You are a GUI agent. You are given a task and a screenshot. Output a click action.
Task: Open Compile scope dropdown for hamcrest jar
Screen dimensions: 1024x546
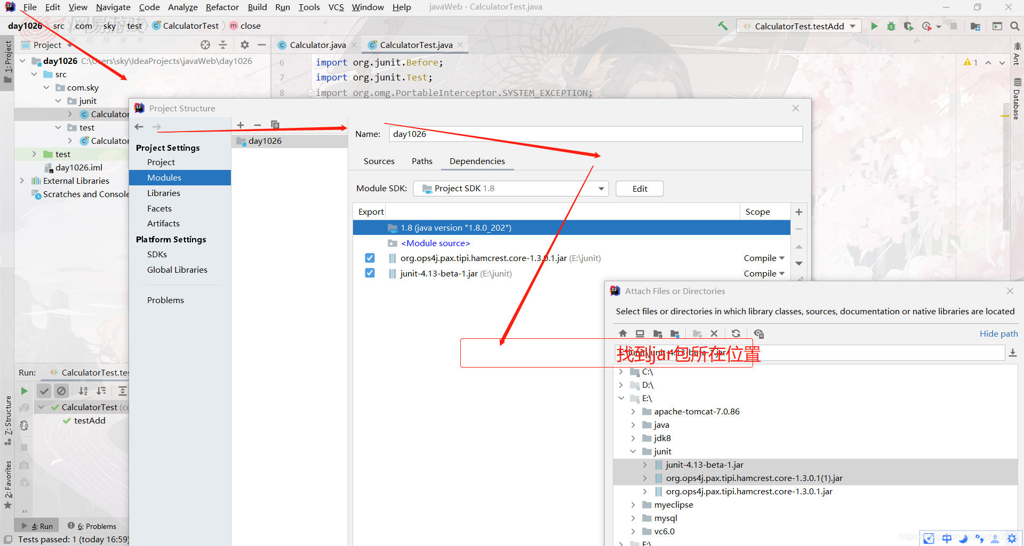764,258
